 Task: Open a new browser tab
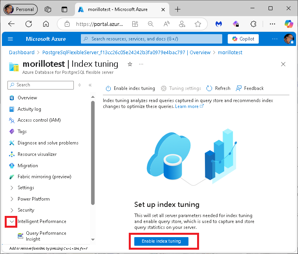(x=177, y=9)
